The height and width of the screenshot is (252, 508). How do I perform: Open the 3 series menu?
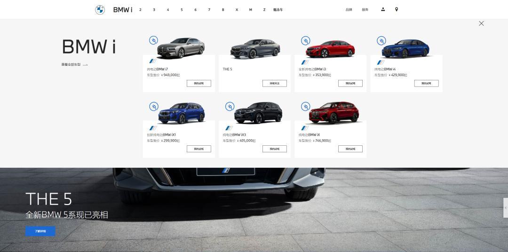(x=154, y=10)
